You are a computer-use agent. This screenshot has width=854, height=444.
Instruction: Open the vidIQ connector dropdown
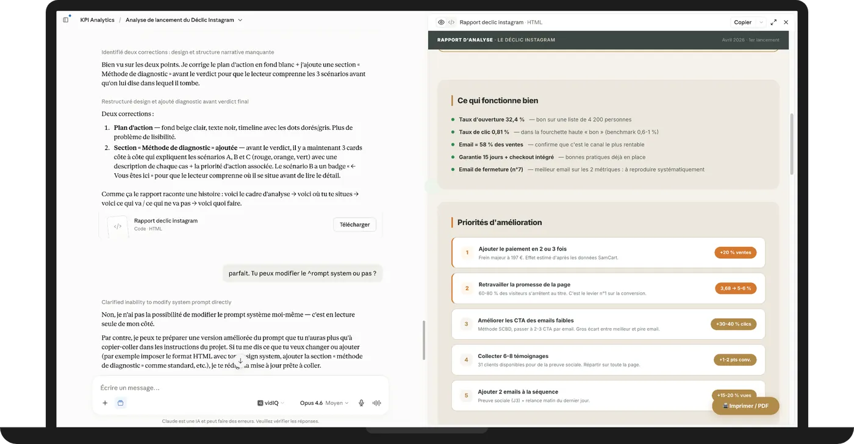point(271,403)
